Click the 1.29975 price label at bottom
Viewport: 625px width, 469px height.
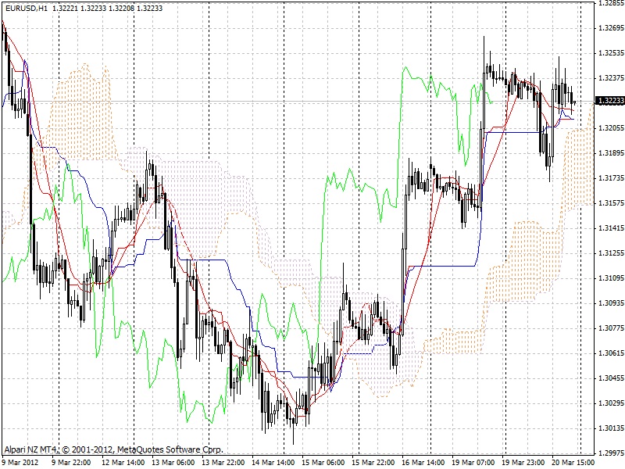coord(609,453)
